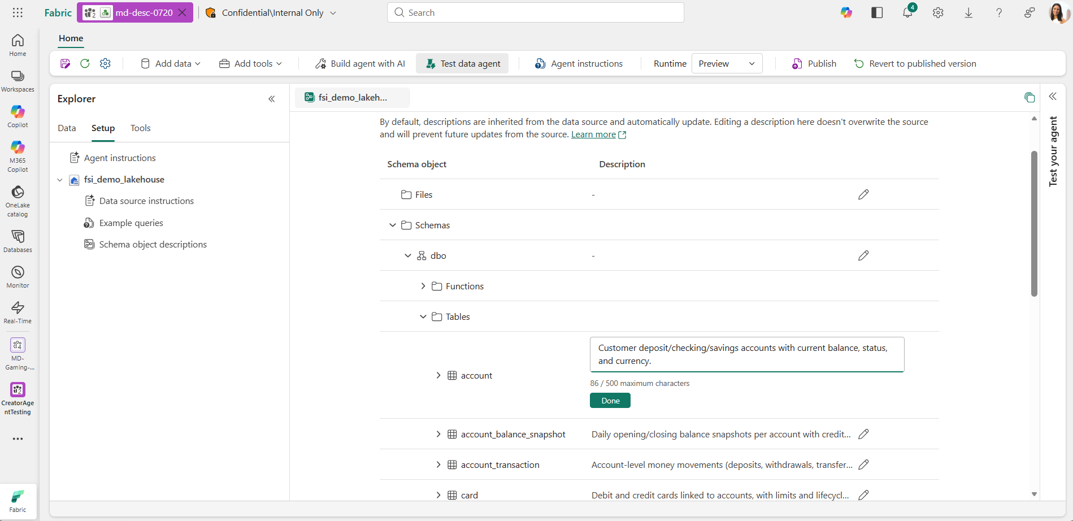Switch to the Tools tab

140,128
